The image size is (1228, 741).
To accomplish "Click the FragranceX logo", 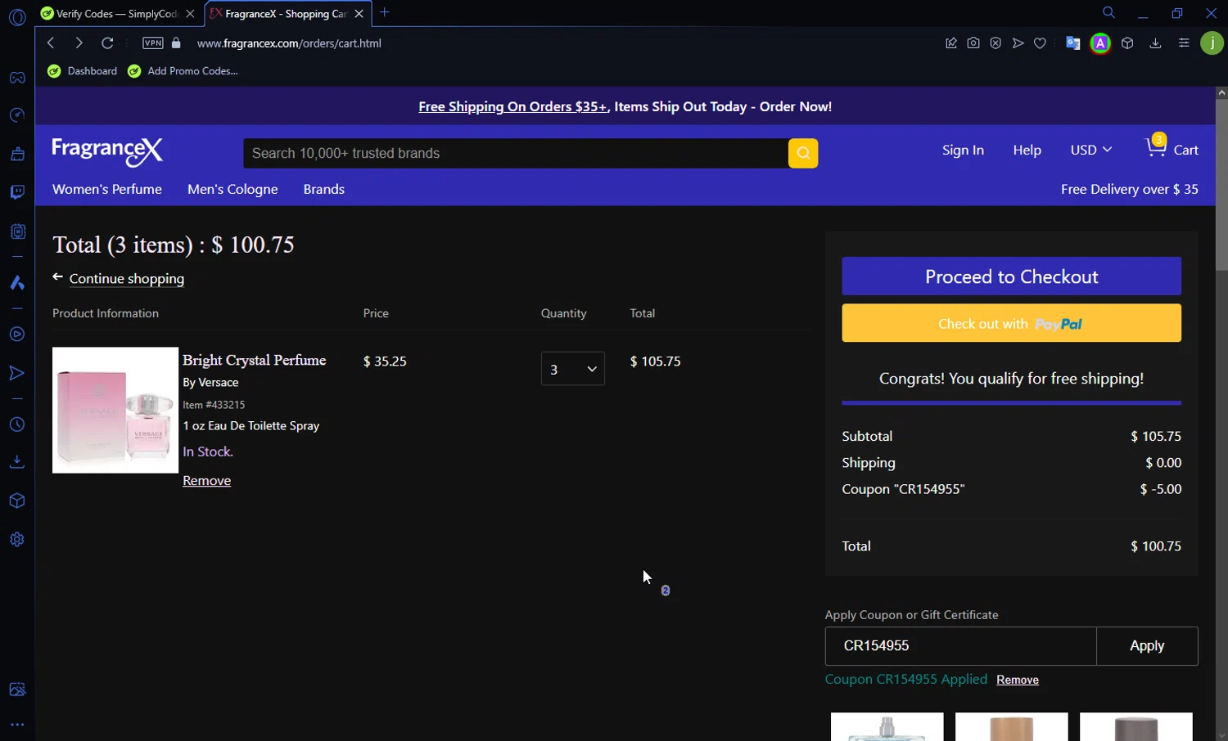I will point(107,150).
